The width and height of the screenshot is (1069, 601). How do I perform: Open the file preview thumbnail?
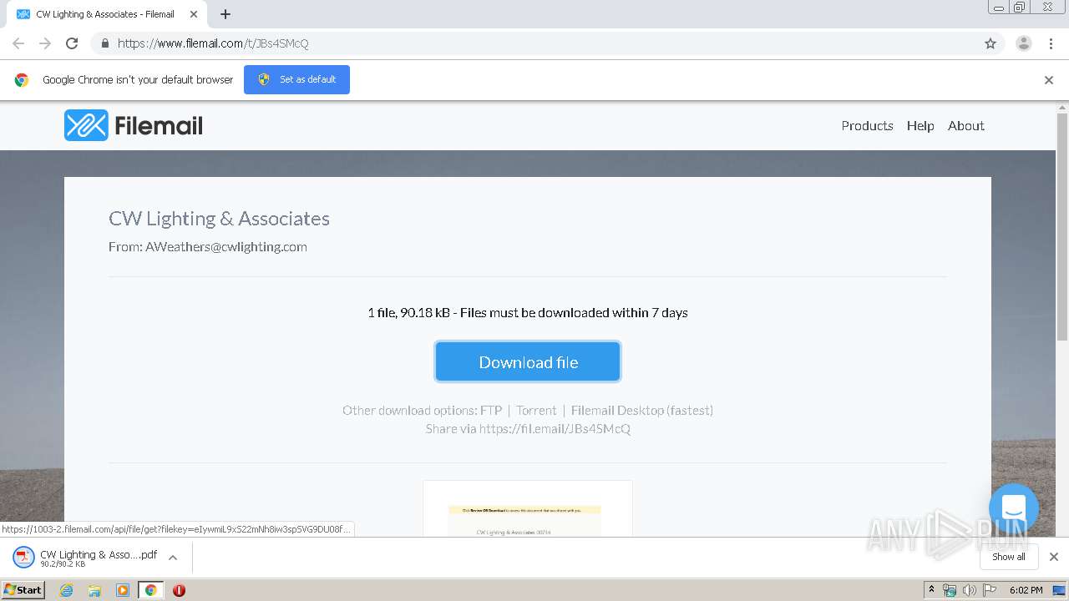point(528,508)
